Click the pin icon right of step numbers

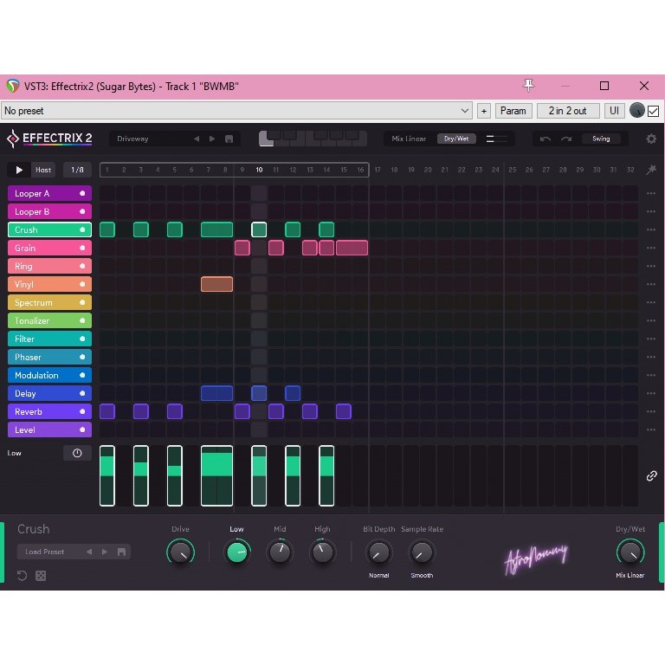651,171
